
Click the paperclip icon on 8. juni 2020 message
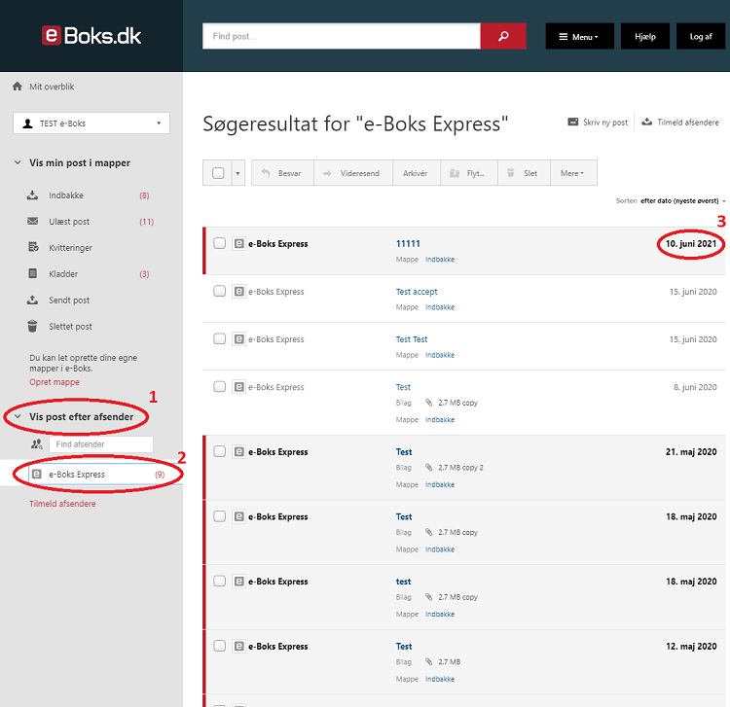tap(429, 403)
